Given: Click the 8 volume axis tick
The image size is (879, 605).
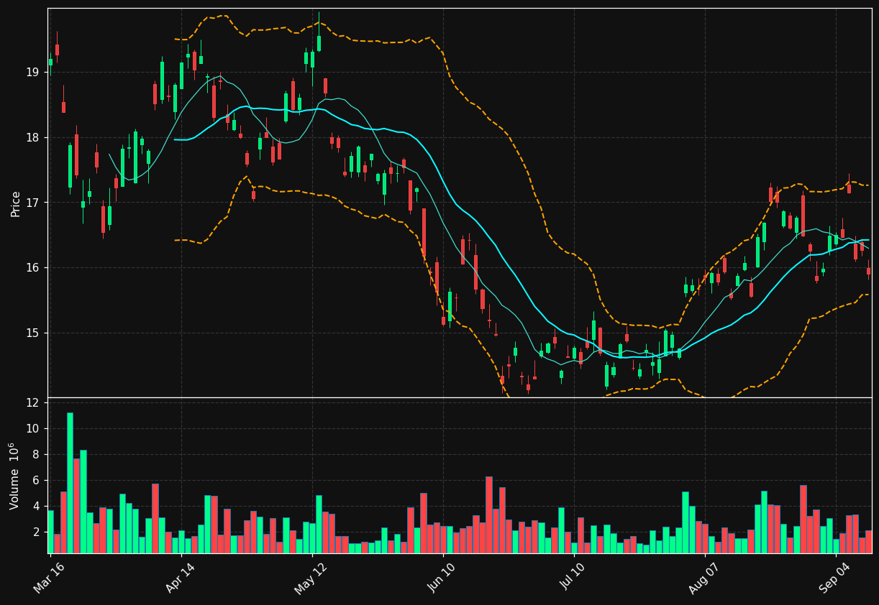Looking at the screenshot, I should click(35, 454).
